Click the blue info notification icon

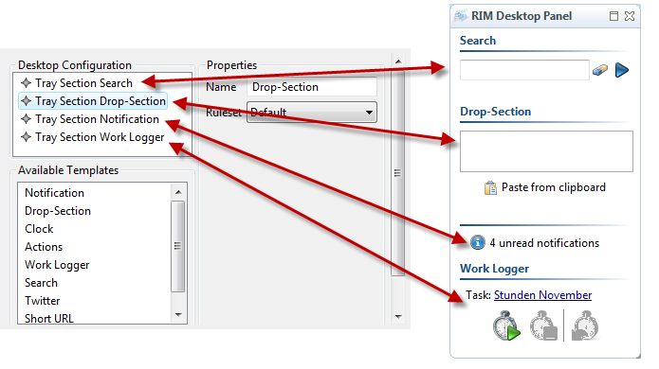478,242
